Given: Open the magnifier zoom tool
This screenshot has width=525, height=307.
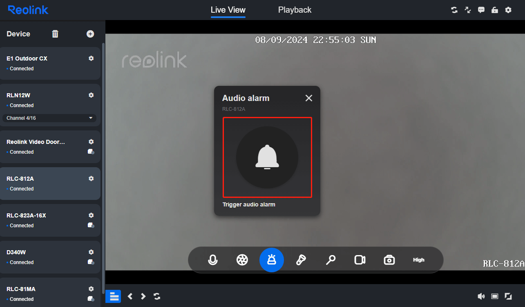Looking at the screenshot, I should tap(331, 260).
